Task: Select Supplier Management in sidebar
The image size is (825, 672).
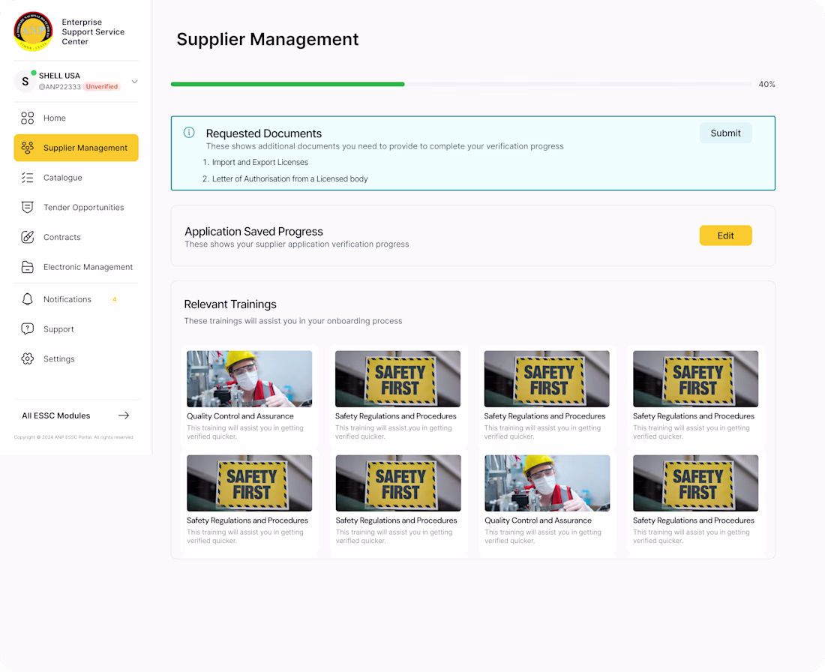Action: click(x=76, y=148)
